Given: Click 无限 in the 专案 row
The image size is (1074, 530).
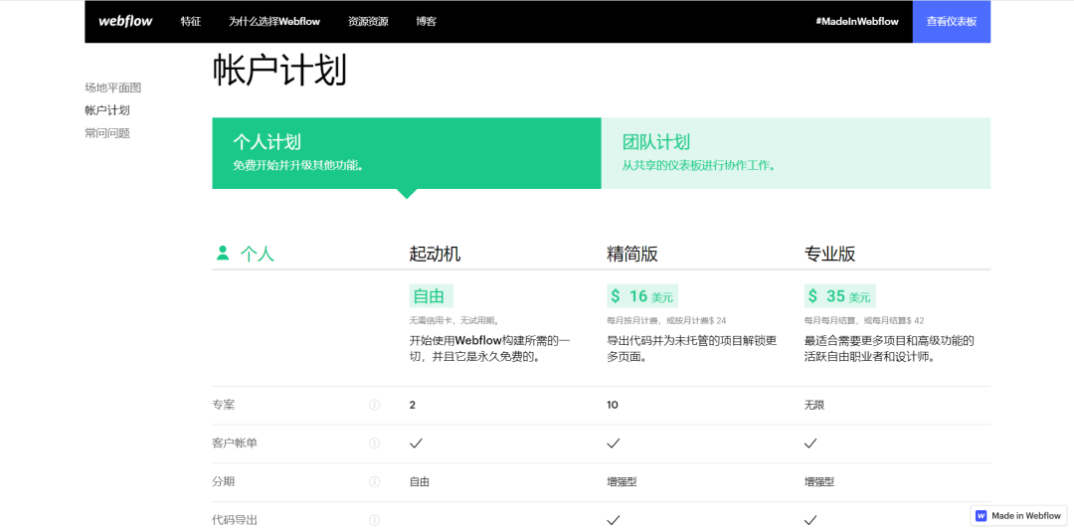Looking at the screenshot, I should click(x=814, y=405).
